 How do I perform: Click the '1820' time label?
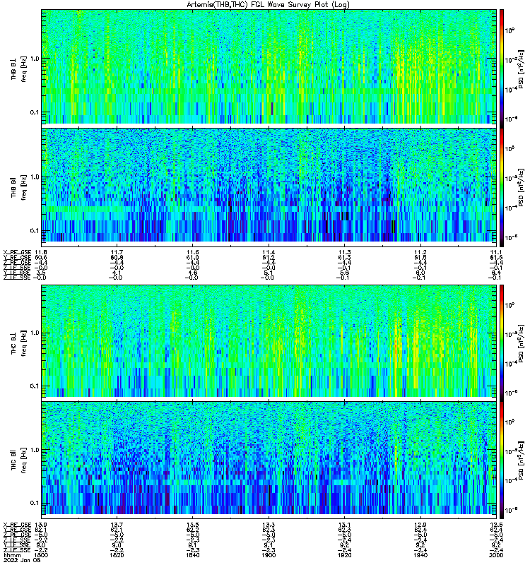(x=117, y=555)
